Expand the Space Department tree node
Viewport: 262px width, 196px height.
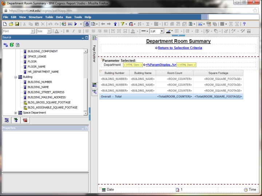[x=16, y=113]
